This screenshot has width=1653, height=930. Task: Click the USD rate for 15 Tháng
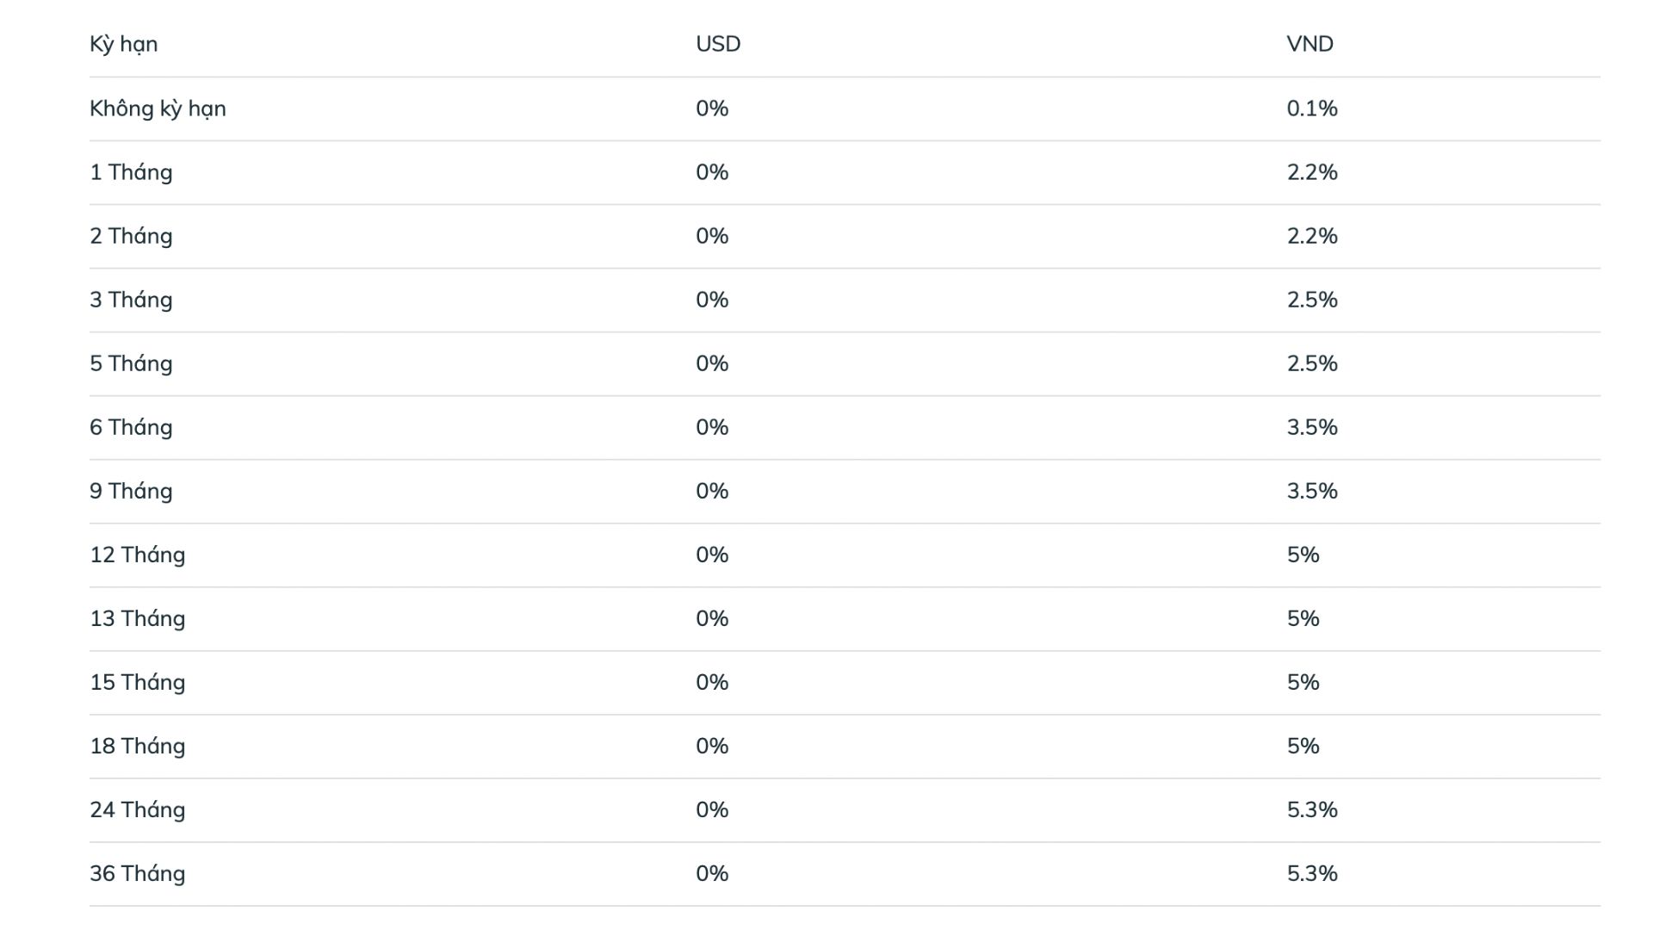pos(712,682)
